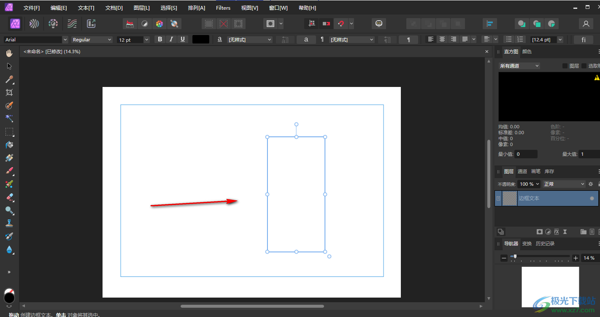Switch to the Tone Mapping persona
The image size is (600, 317).
click(x=72, y=24)
